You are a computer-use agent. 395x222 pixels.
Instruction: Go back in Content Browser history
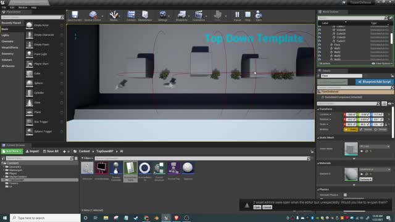pos(64,151)
